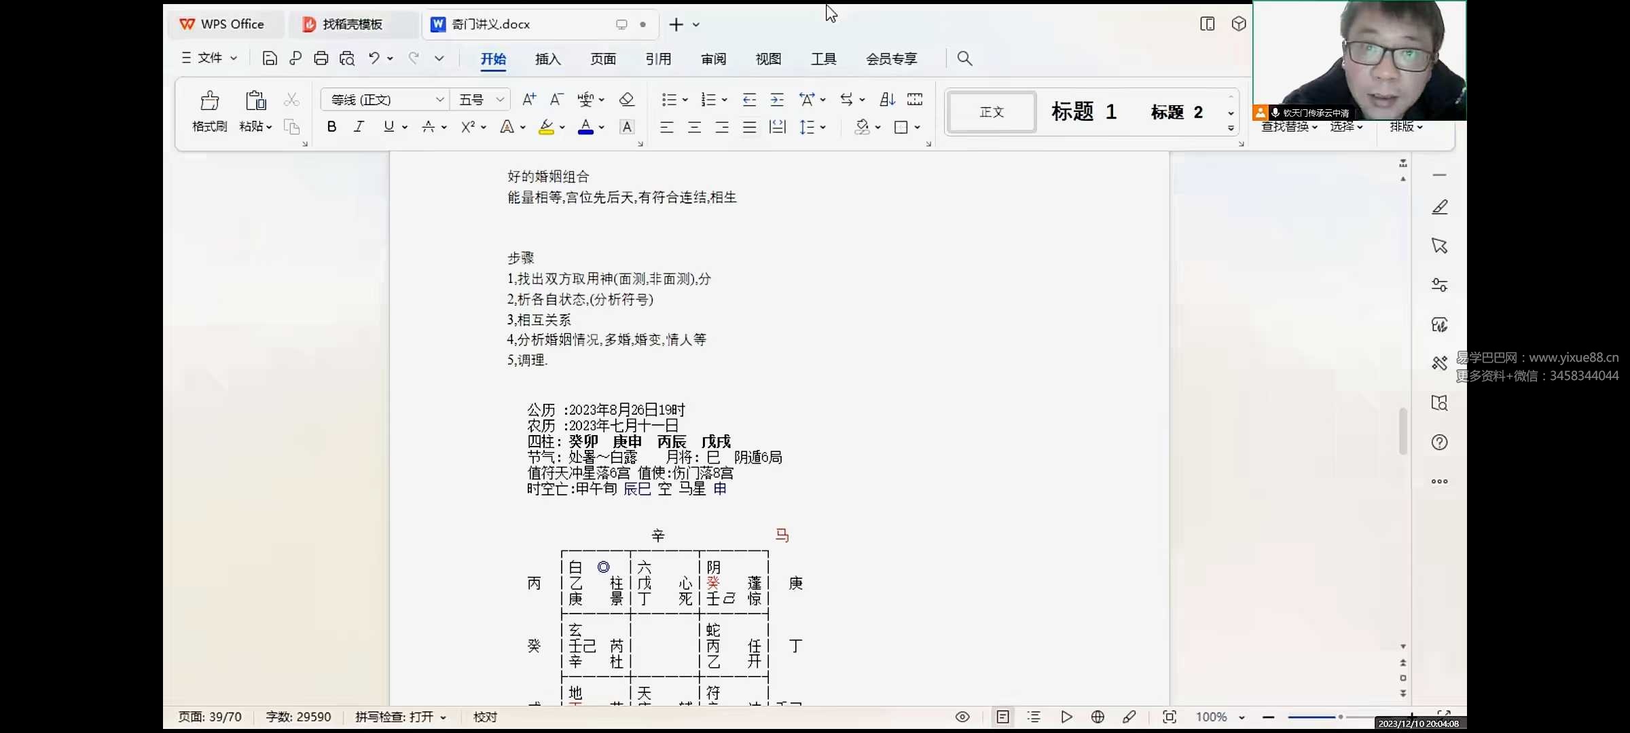Click the Superscript X² formatting icon

point(469,127)
